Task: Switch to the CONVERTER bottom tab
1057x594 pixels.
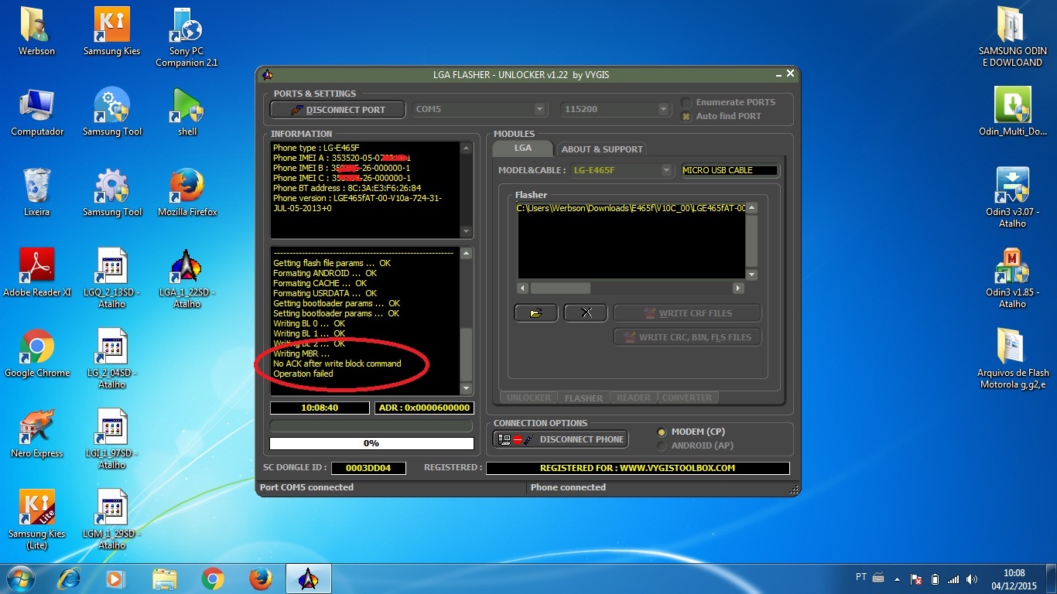Action: click(x=687, y=398)
